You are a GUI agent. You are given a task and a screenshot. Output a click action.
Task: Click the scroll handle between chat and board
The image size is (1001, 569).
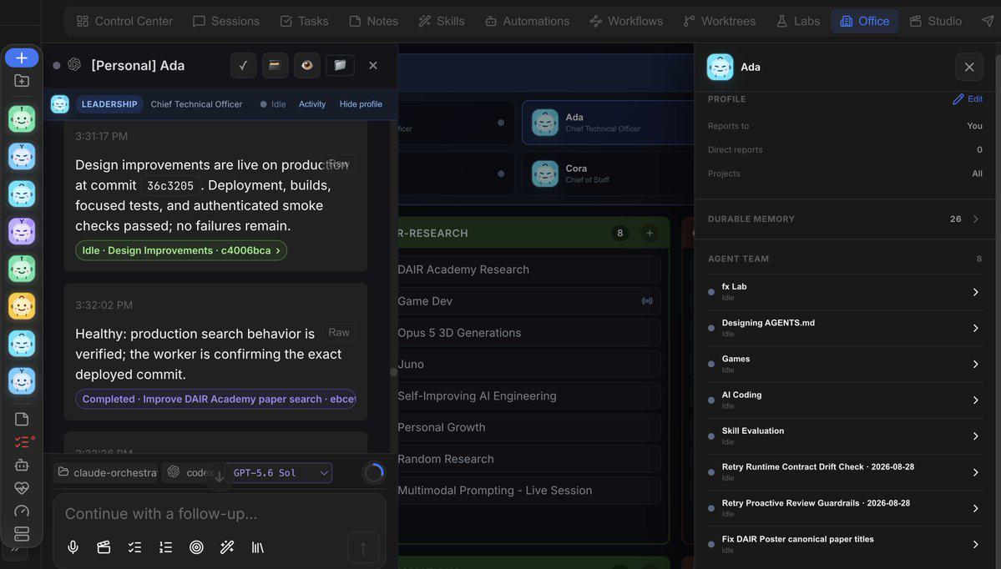[x=393, y=372]
